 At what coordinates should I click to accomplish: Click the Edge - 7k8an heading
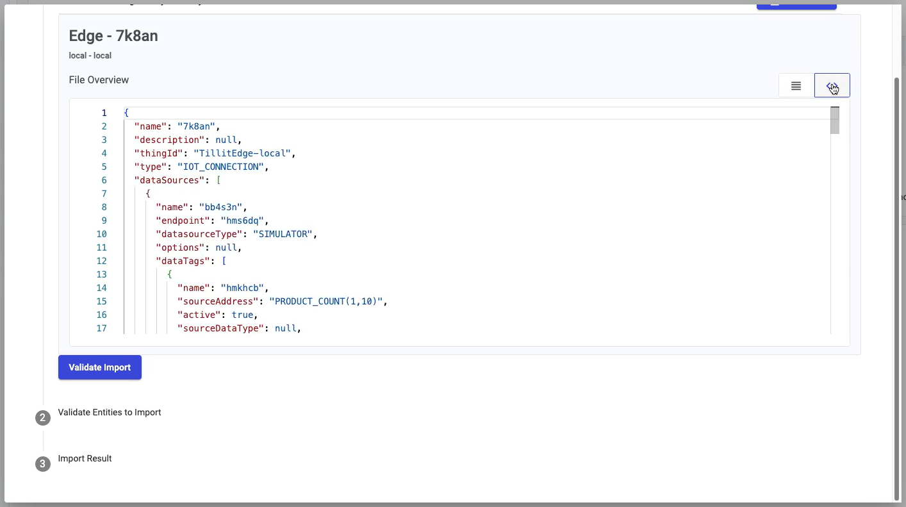tap(113, 36)
